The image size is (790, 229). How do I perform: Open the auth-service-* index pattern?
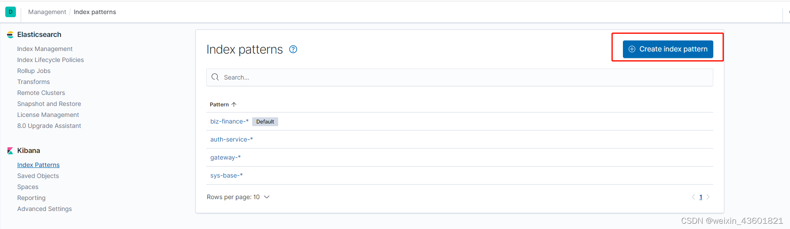231,139
